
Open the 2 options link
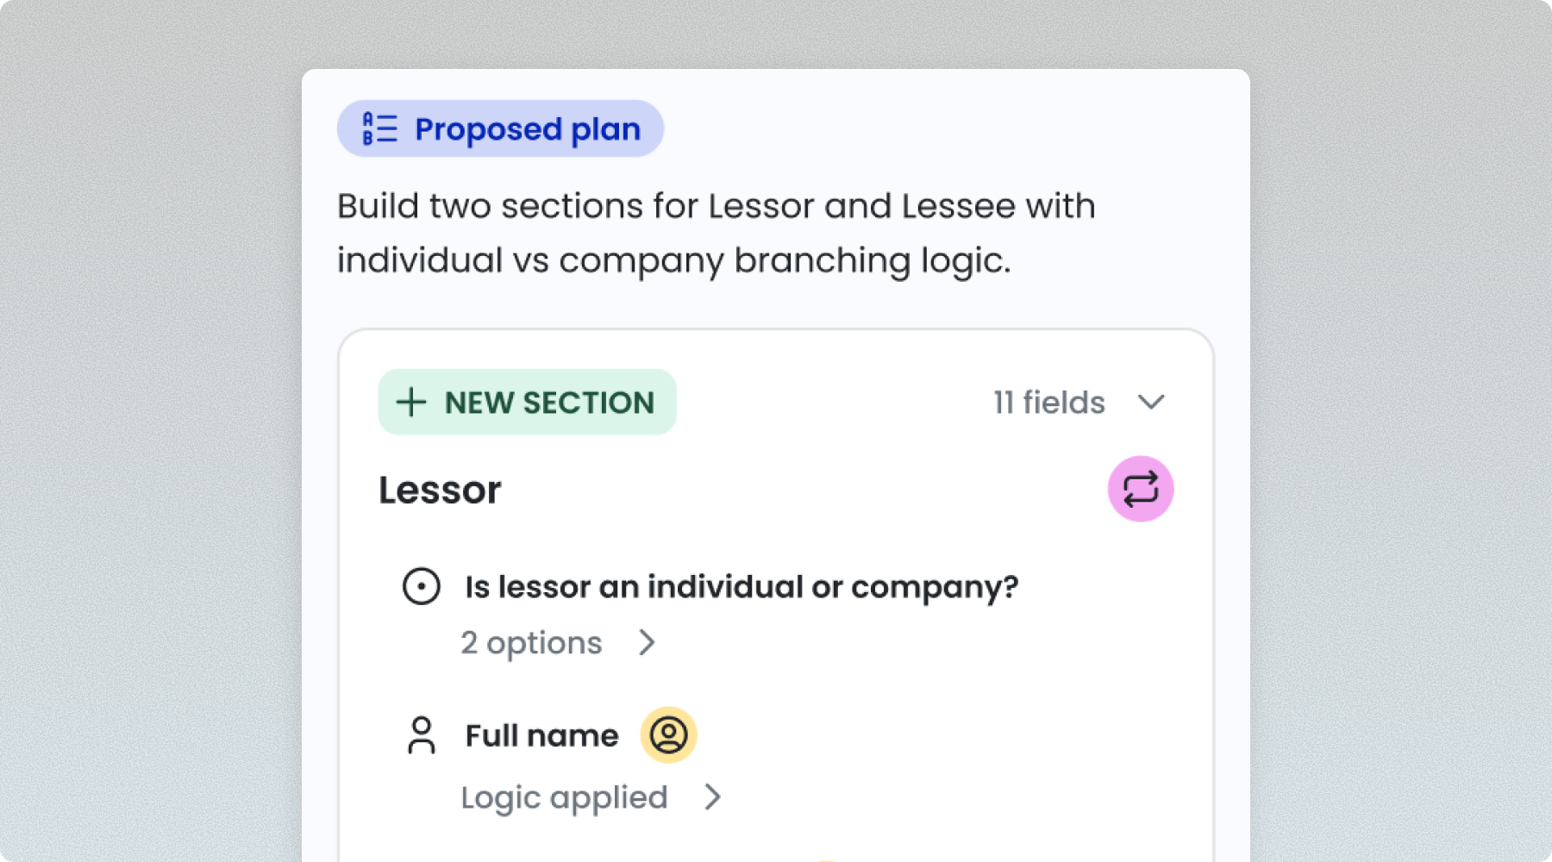coord(531,643)
